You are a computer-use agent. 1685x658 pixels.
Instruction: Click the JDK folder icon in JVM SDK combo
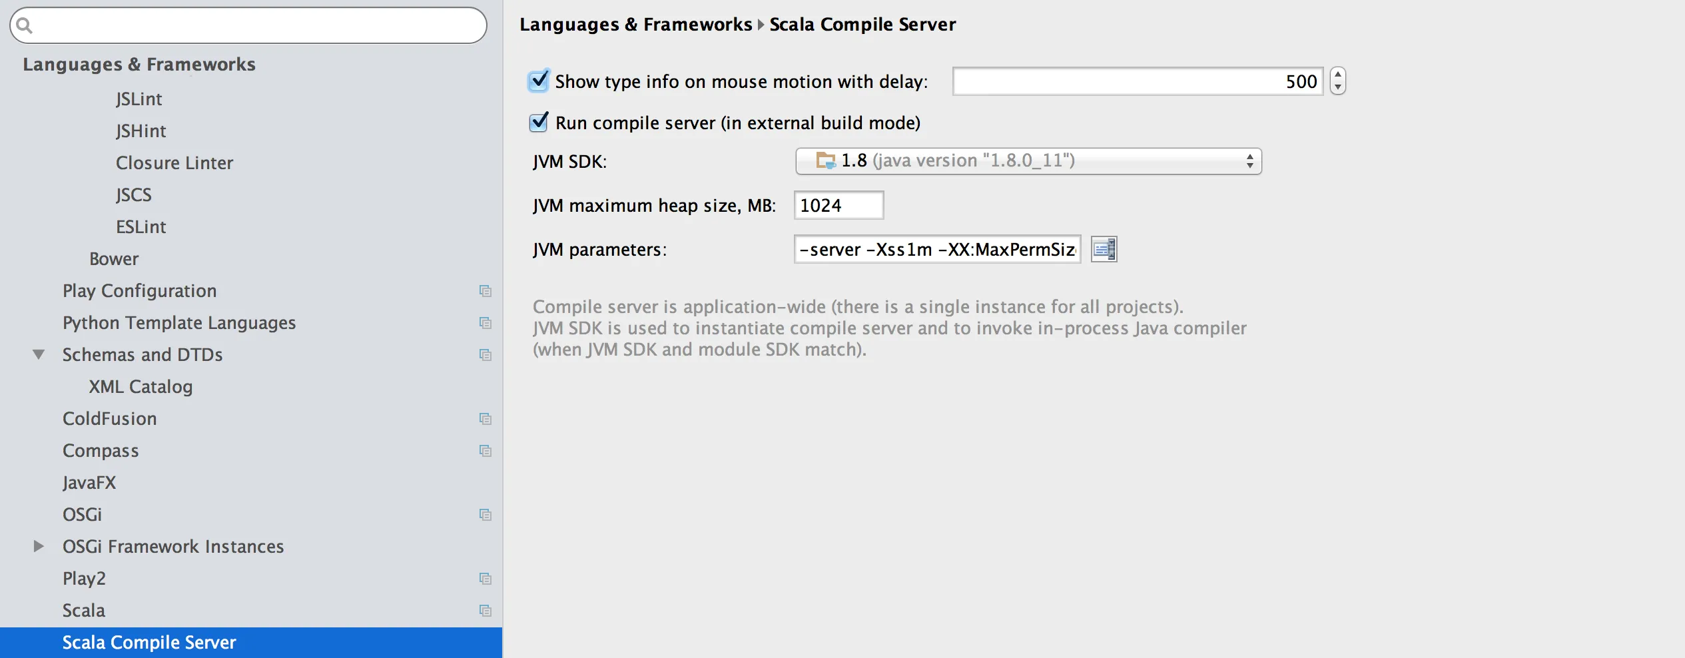[x=826, y=161]
